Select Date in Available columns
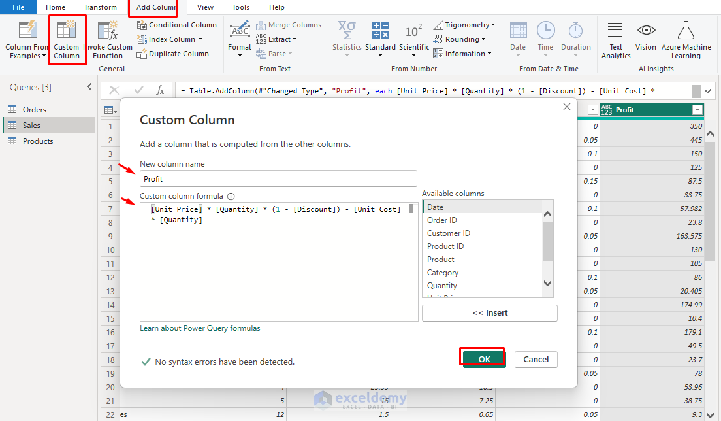This screenshot has height=421, width=721. [482, 207]
